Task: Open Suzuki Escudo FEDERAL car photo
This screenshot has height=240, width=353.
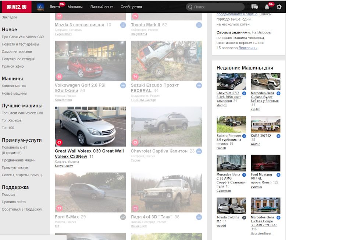Action: click(x=166, y=61)
